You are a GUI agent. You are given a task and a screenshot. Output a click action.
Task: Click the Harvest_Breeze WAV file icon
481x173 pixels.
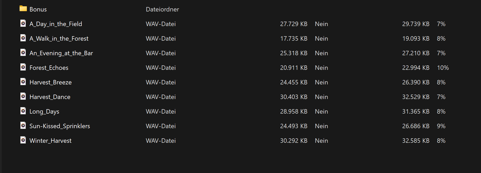tap(23, 82)
